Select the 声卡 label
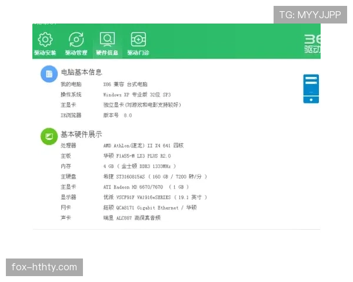The width and height of the screenshot is (353, 282). coord(66,218)
